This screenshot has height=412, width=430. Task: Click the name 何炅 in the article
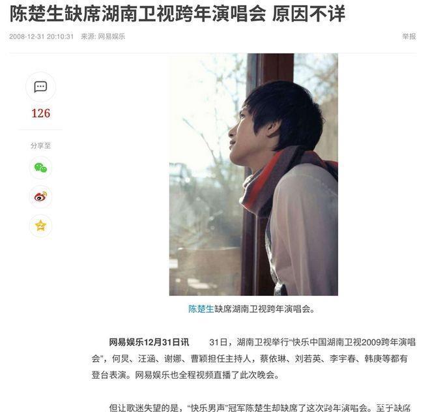pos(121,359)
